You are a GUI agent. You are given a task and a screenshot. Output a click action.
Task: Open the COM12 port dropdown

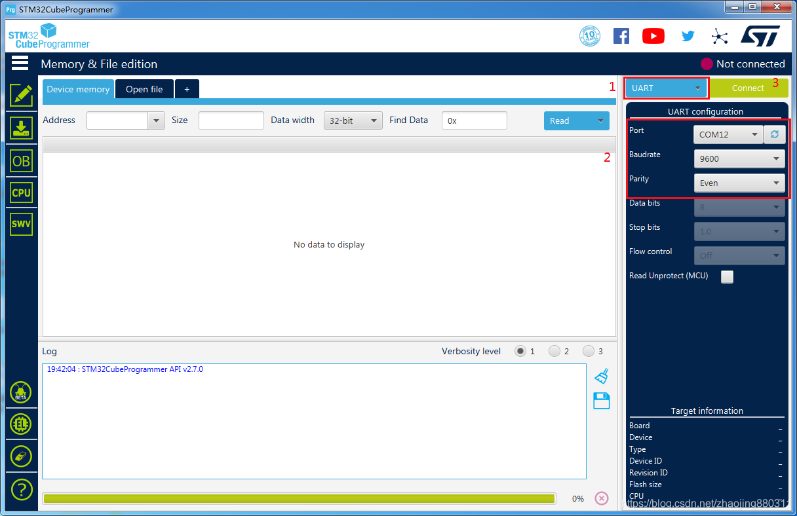pyautogui.click(x=729, y=134)
